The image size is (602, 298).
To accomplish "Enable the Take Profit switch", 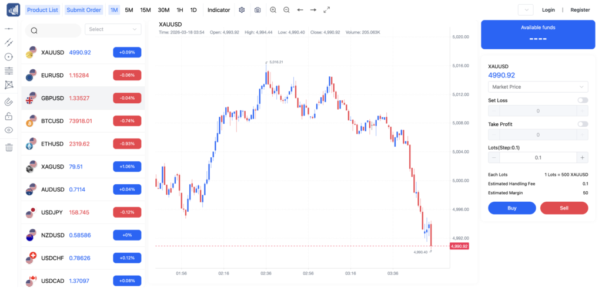I will [582, 124].
